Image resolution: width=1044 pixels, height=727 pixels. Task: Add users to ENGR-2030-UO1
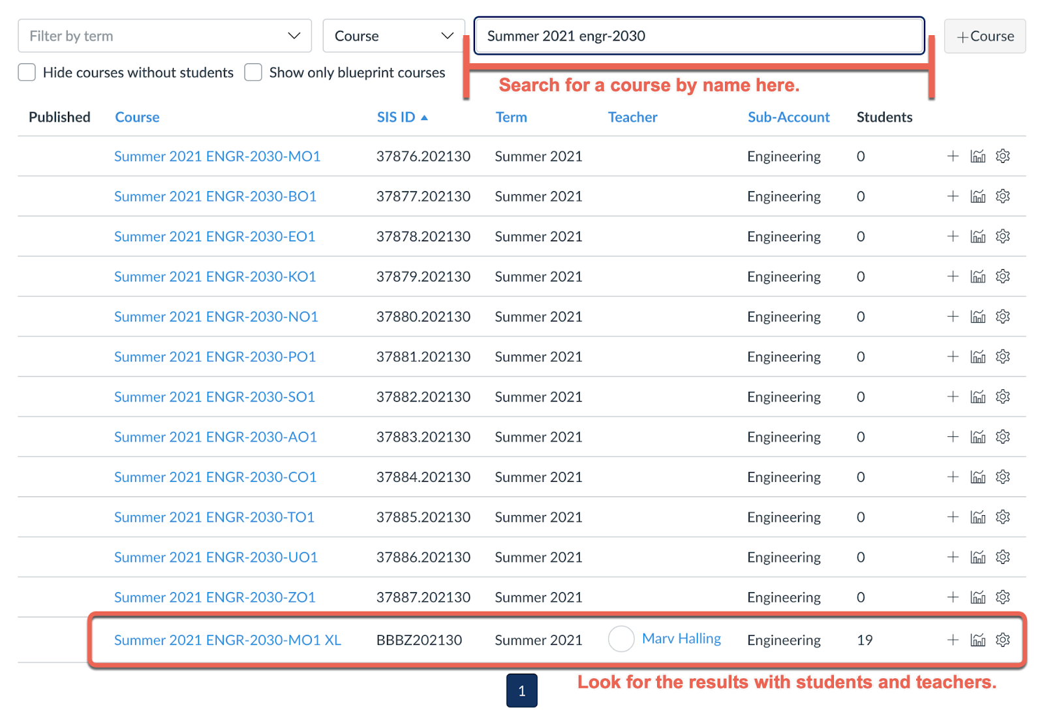[x=953, y=557]
